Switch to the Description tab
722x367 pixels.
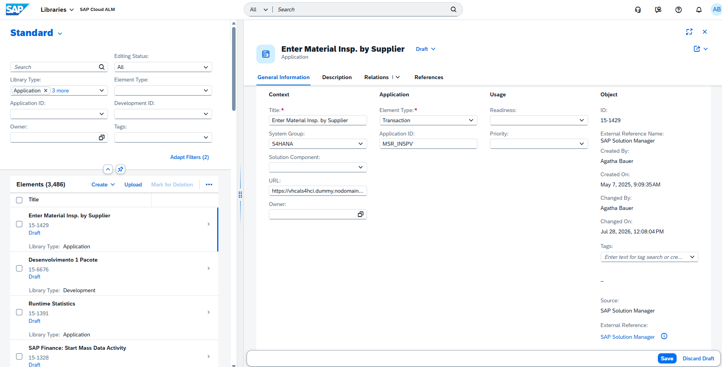coord(337,77)
